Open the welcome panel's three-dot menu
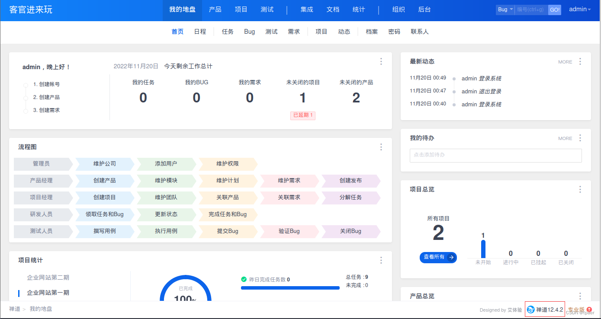The width and height of the screenshot is (601, 319). tap(381, 61)
